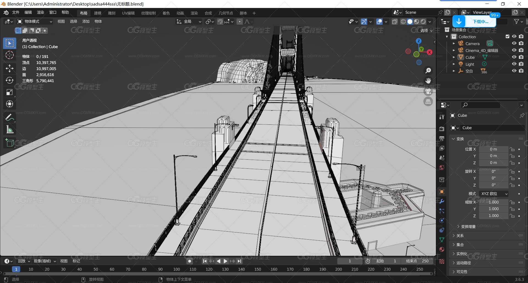The width and height of the screenshot is (528, 283).
Task: Open the Tool properties tab
Action: (x=442, y=117)
